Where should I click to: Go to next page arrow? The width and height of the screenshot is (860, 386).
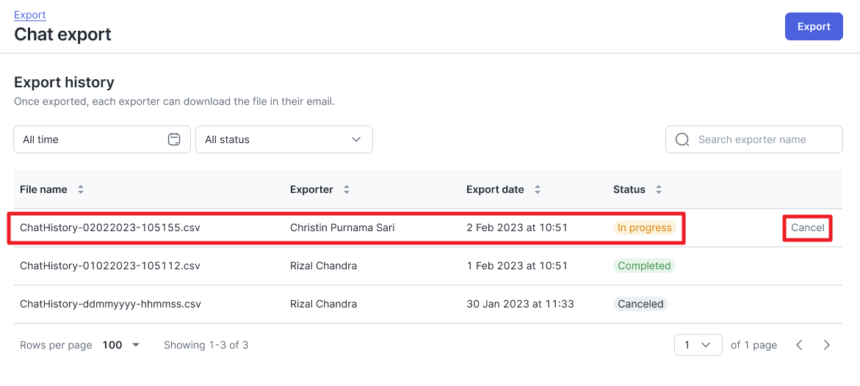pyautogui.click(x=827, y=345)
